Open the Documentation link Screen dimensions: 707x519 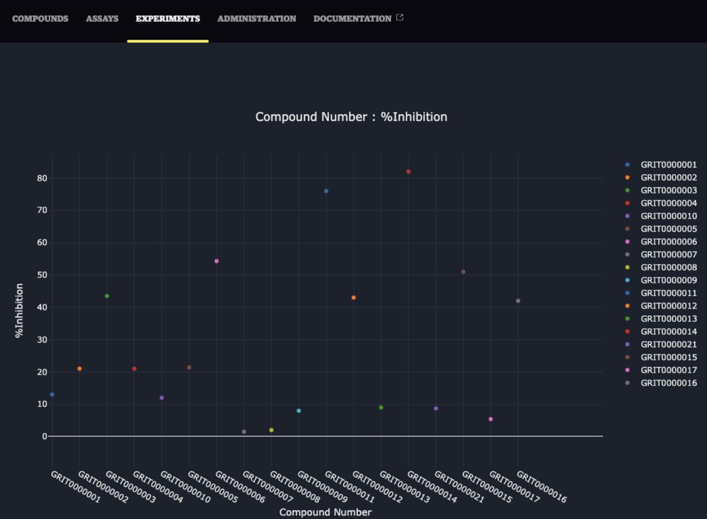(352, 18)
